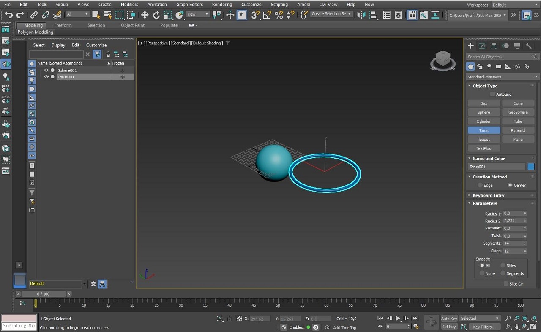Image resolution: width=541 pixels, height=332 pixels.
Task: Open the Modify tab in the command panel
Action: [x=482, y=46]
